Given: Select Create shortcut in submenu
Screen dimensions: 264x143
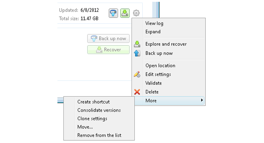Looking at the screenshot, I should [x=94, y=102].
